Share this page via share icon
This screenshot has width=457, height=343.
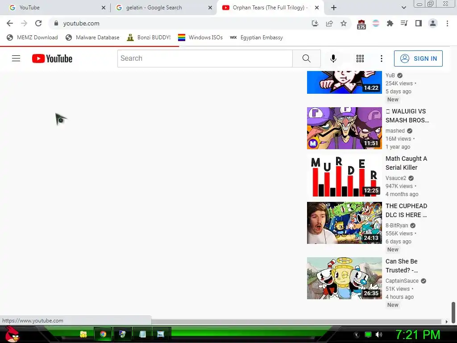point(329,23)
